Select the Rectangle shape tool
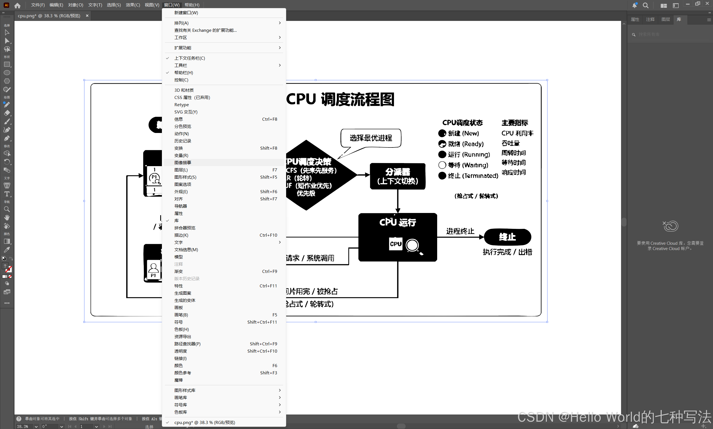713x429 pixels. click(x=7, y=64)
